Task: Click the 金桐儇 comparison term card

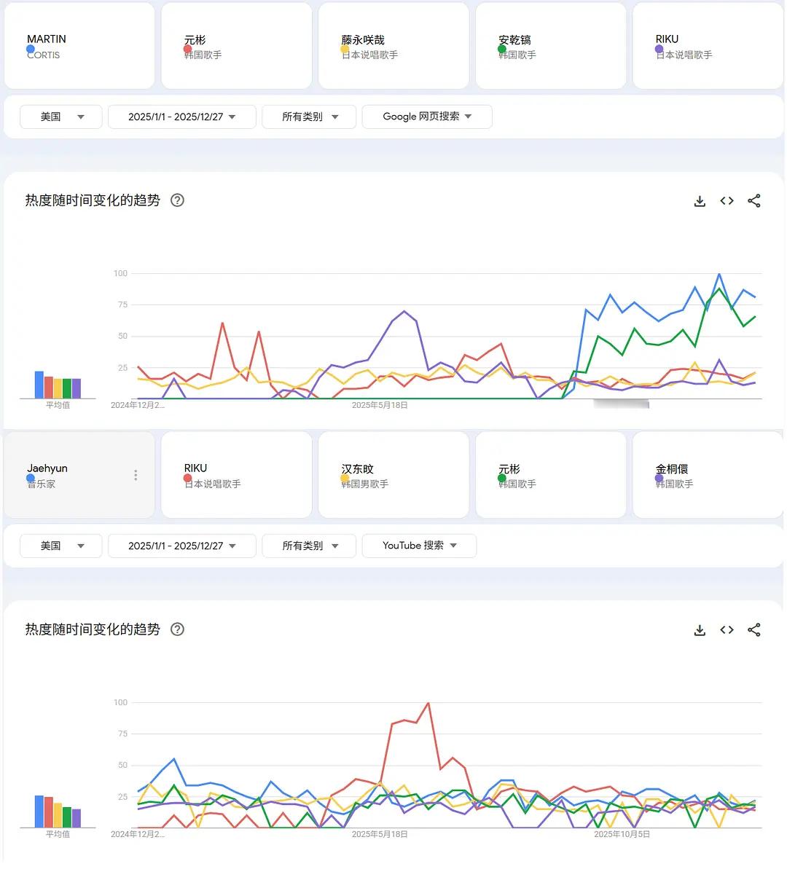Action: (708, 475)
